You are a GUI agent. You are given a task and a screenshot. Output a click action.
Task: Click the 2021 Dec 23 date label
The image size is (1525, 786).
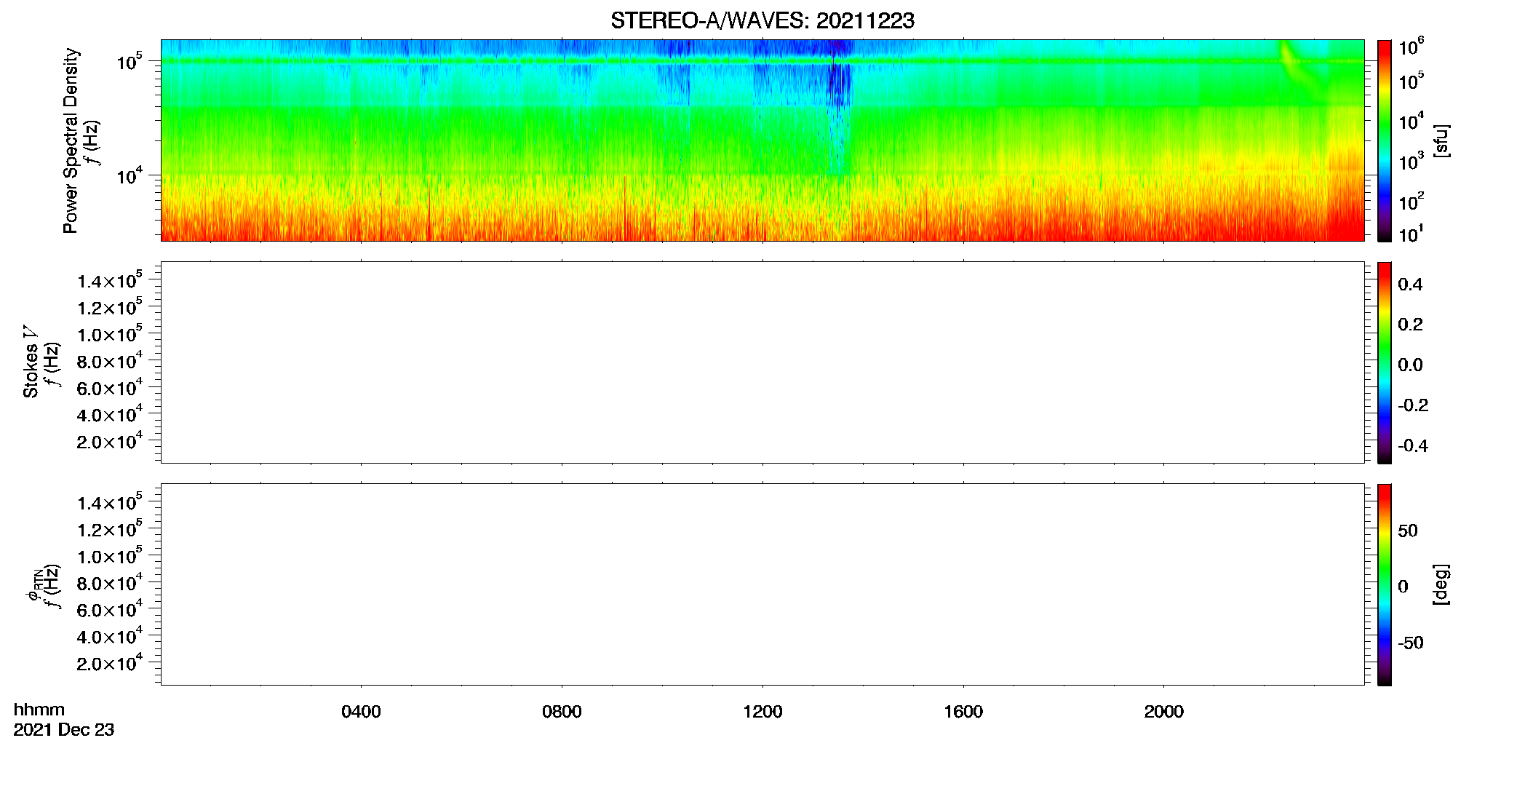point(64,730)
